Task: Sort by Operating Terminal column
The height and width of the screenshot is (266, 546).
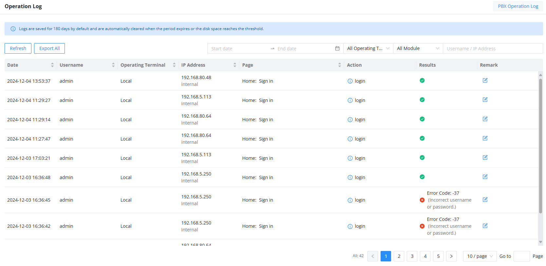Action: (174, 65)
